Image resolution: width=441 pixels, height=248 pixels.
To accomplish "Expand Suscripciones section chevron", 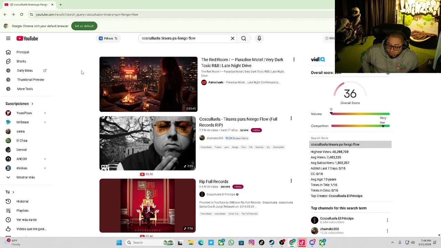I will point(32,104).
